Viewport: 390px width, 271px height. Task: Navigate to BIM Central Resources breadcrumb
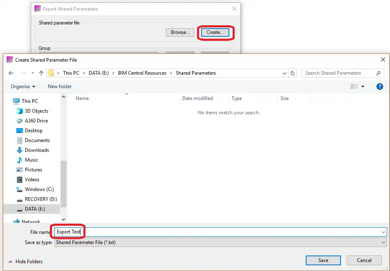(x=142, y=73)
